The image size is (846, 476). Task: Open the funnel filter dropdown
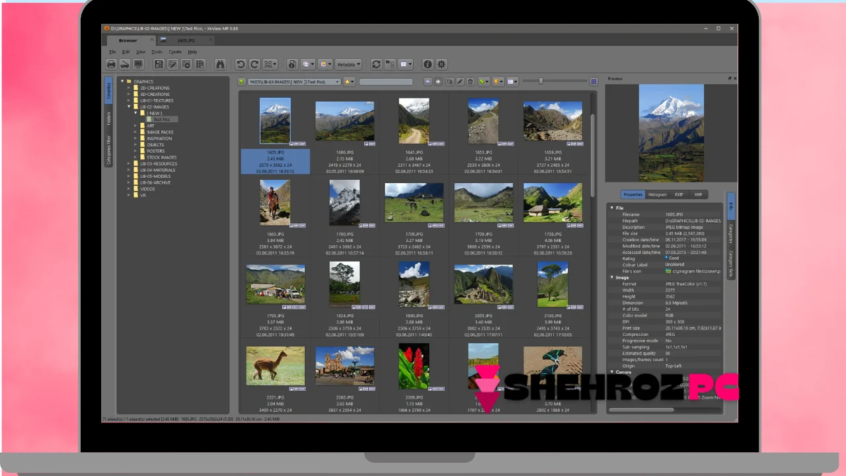click(x=498, y=81)
